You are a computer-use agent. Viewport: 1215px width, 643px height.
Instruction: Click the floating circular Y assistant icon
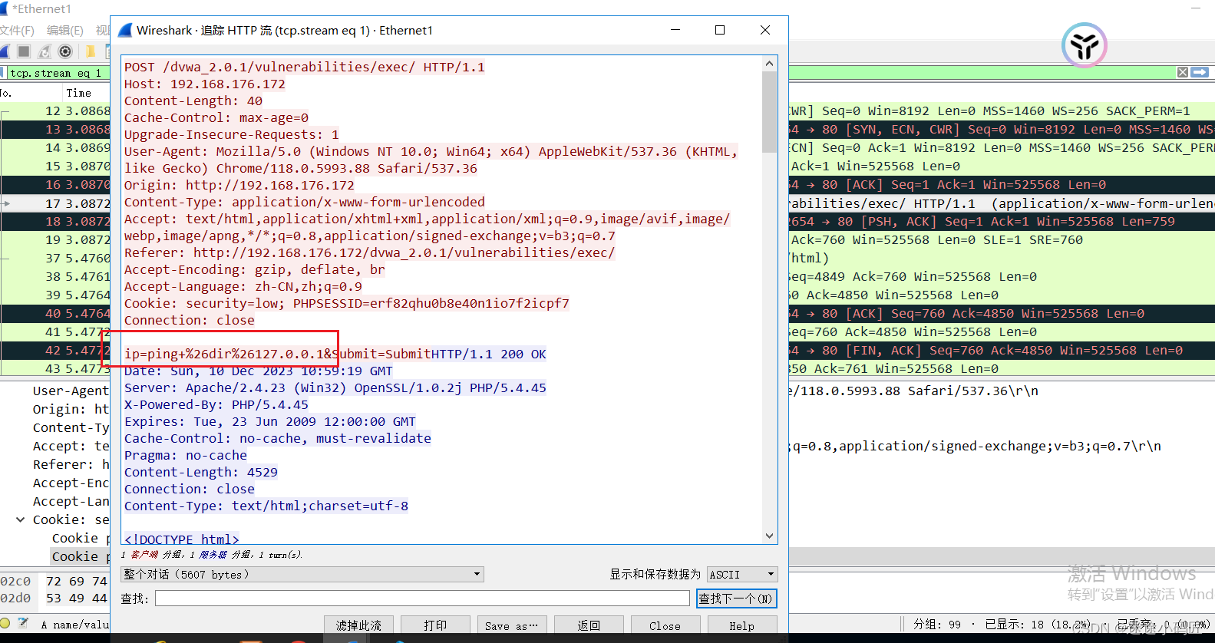[x=1084, y=45]
